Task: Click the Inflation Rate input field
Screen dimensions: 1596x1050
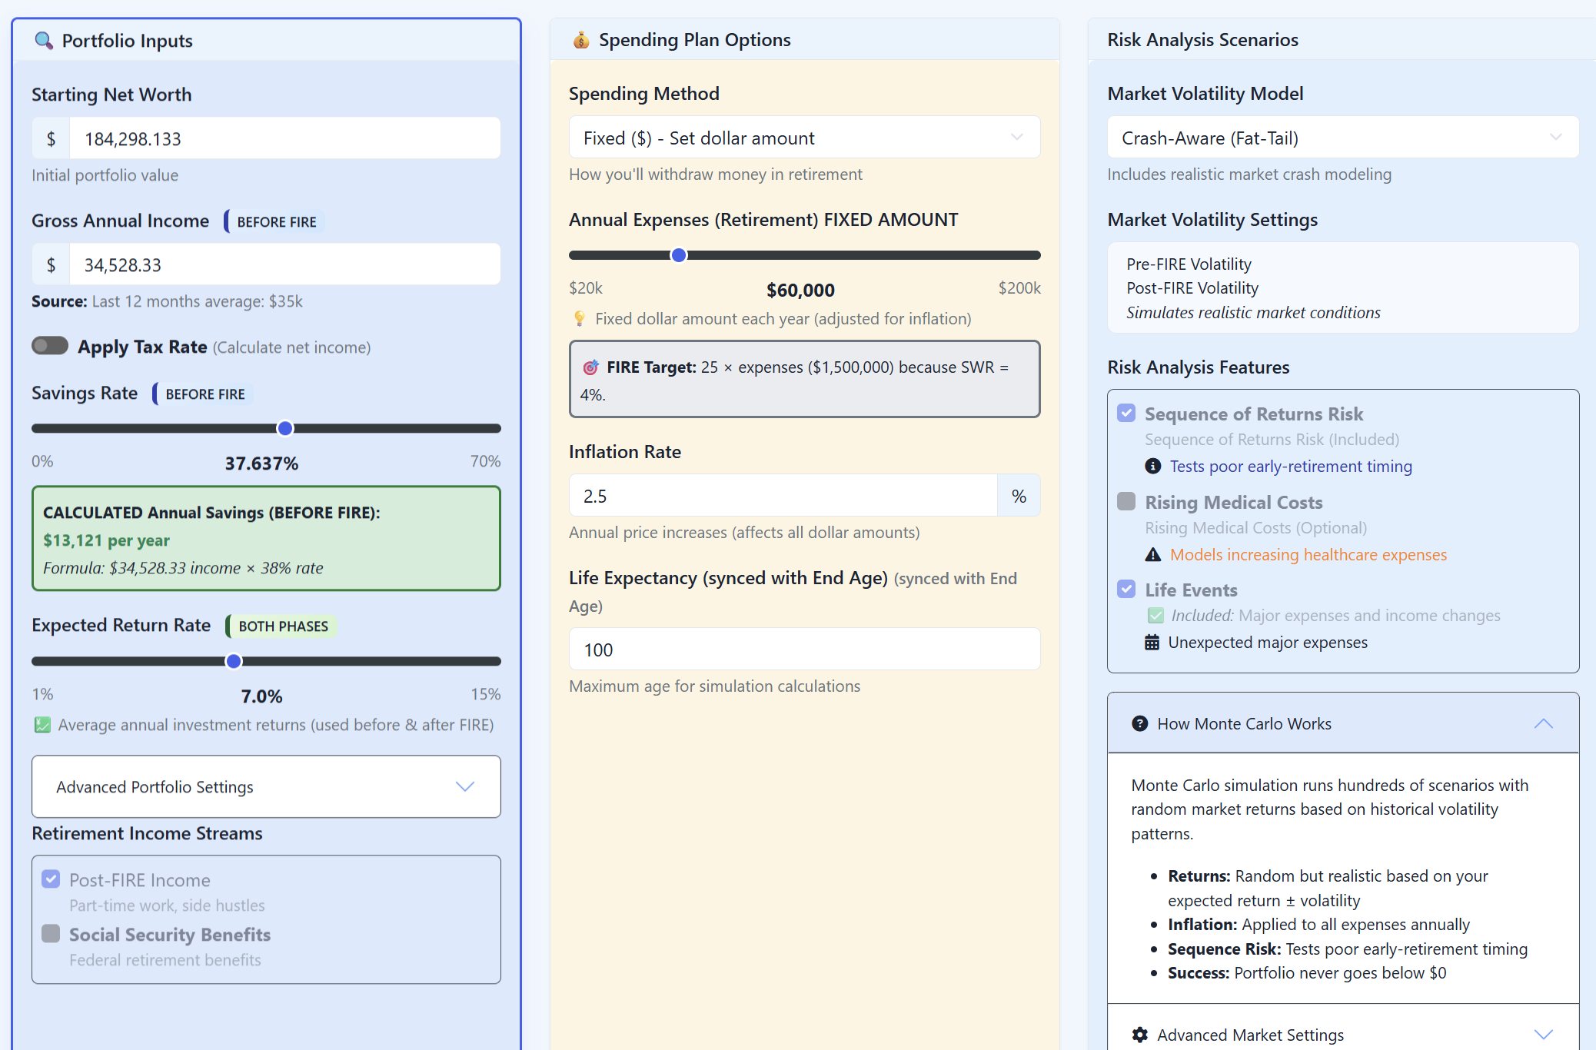Action: [783, 496]
